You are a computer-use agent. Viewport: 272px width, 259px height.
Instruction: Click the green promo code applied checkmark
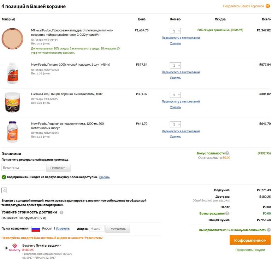point(4,177)
